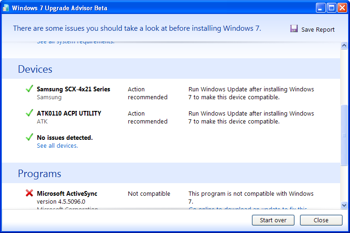Screen dimensions: 350x233
Task: Click the Close button at bottom
Action: point(321,220)
